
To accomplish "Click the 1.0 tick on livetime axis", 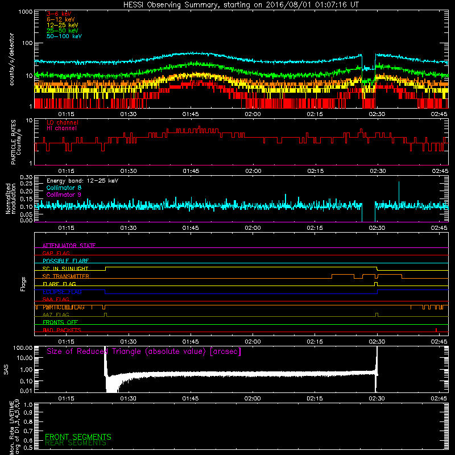I will [x=28, y=404].
